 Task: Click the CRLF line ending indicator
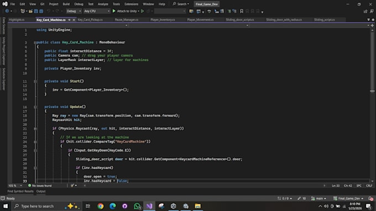coord(369,186)
